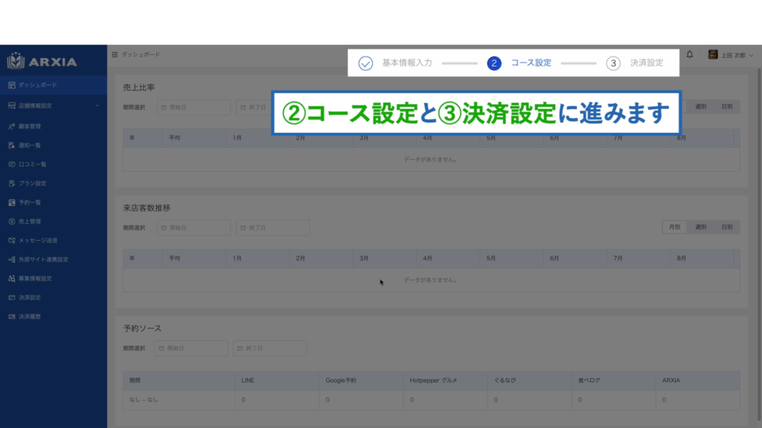The image size is (762, 428).
Task: Click the 店舗情報設定 shop icon
Action: [x=12, y=106]
